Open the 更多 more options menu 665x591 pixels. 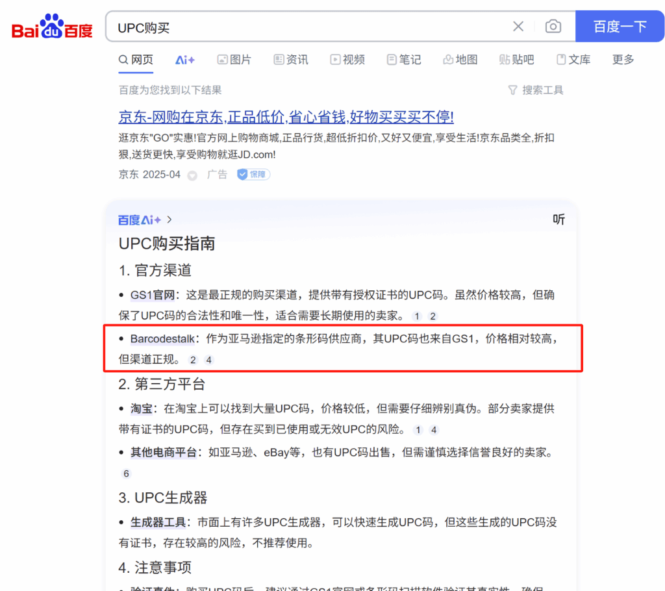tap(622, 59)
